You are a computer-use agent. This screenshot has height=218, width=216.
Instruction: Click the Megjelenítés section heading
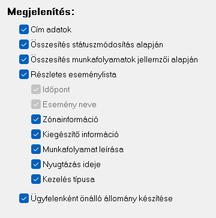tap(41, 13)
